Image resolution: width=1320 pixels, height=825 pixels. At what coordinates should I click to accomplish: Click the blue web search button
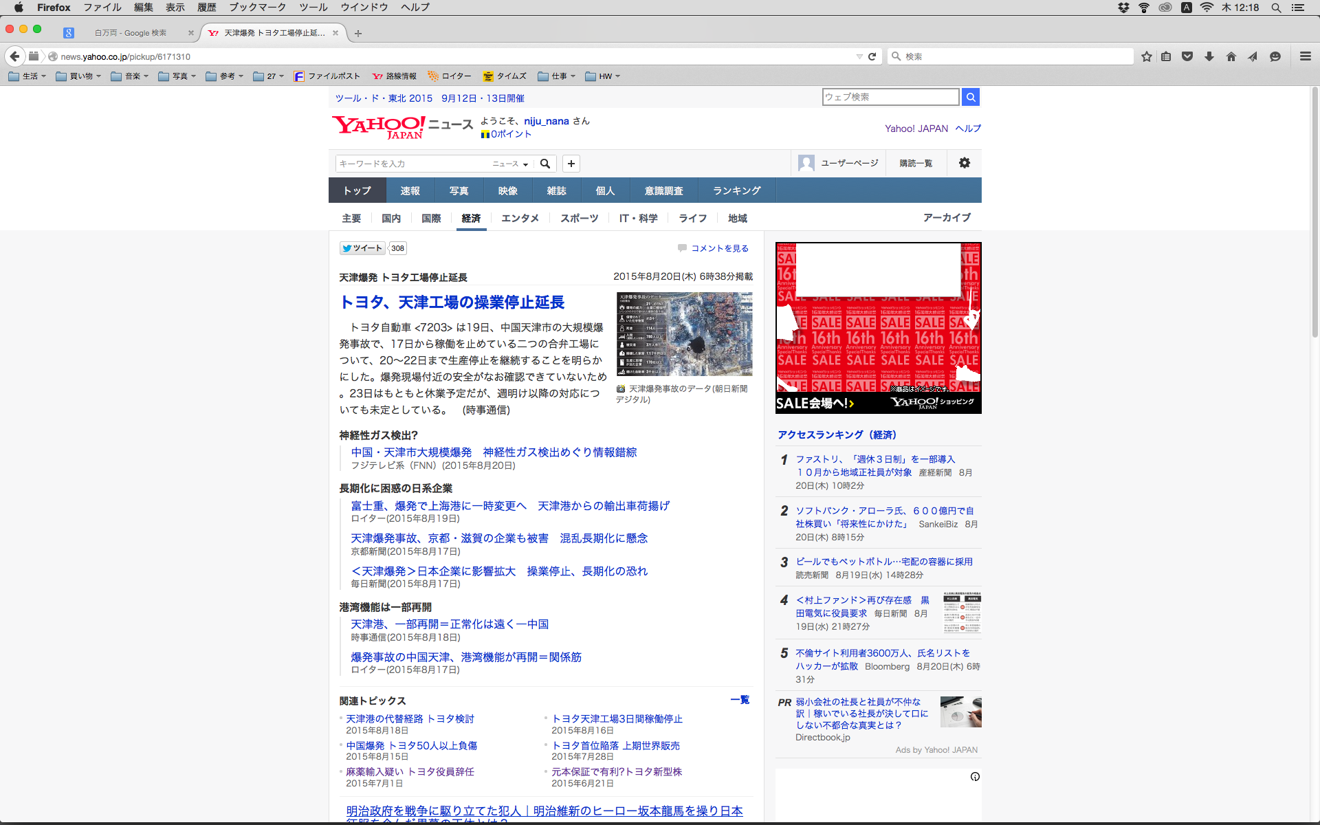point(971,97)
